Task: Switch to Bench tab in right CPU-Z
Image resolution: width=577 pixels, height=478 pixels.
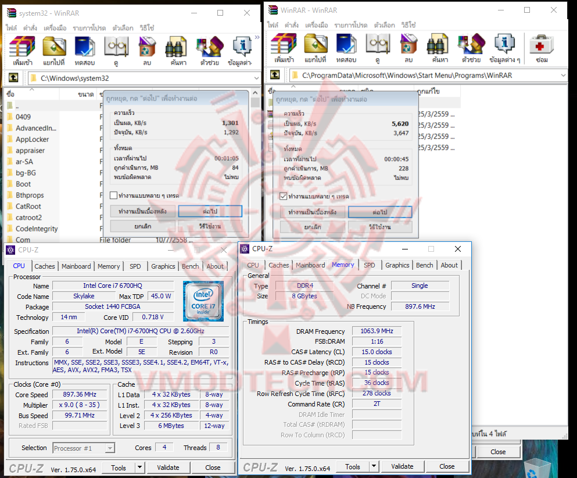Action: (x=424, y=265)
